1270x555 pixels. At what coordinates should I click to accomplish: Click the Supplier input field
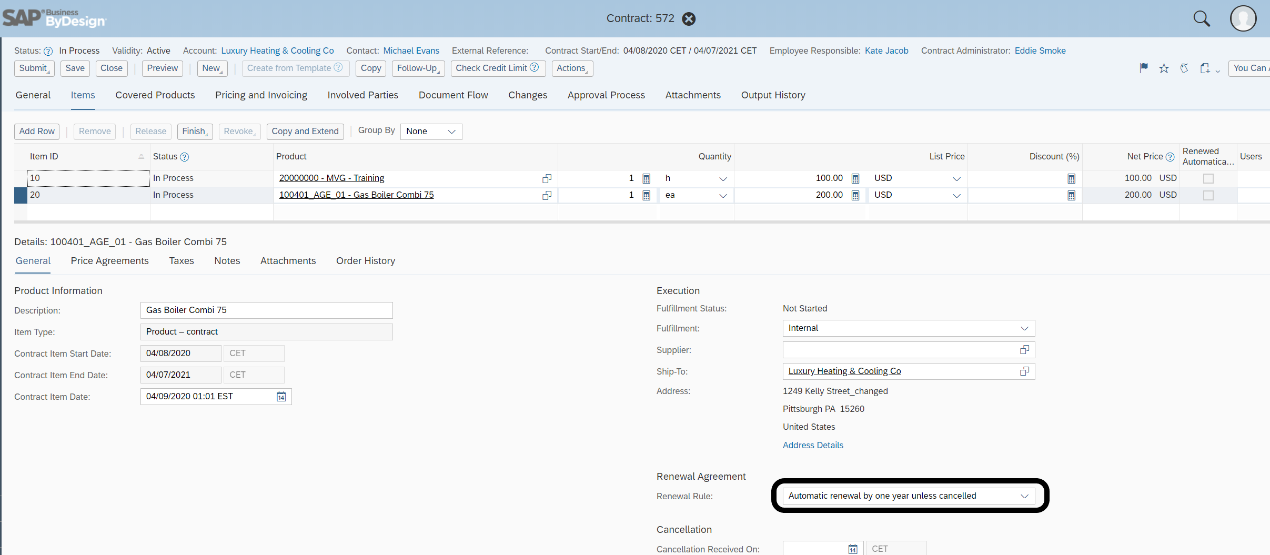coord(909,350)
